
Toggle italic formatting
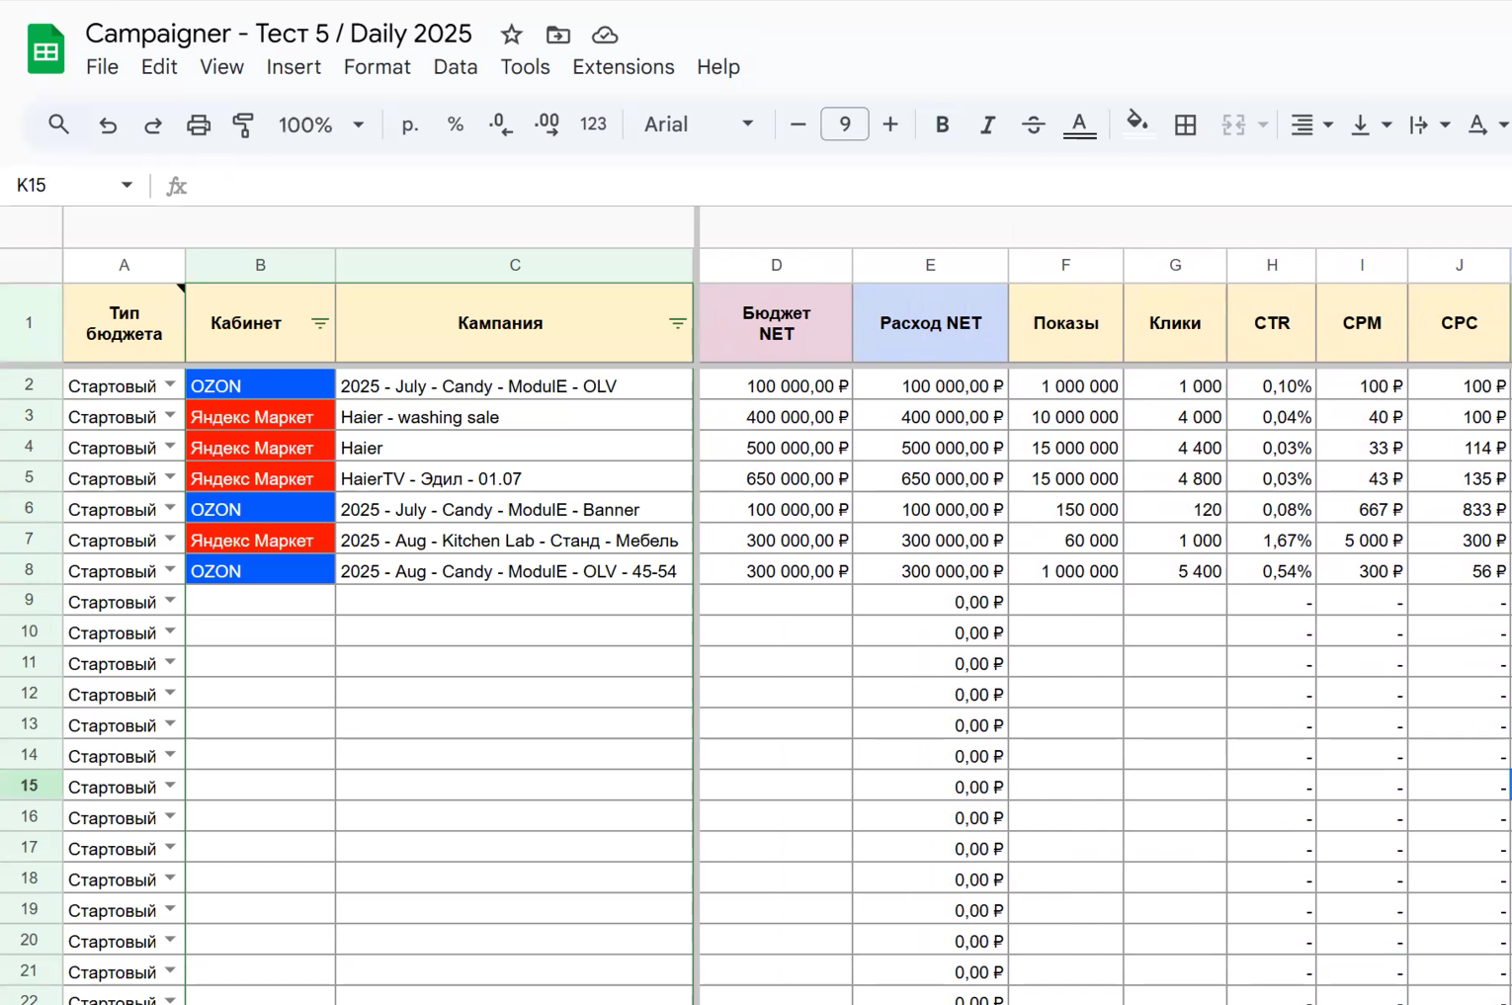pyautogui.click(x=987, y=125)
